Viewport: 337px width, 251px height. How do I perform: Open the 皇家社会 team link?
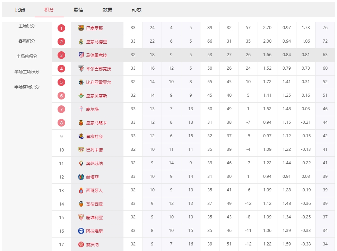tap(94, 137)
